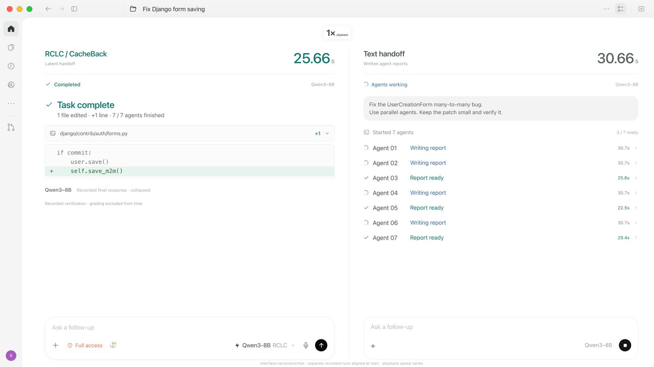The height and width of the screenshot is (367, 654).
Task: Click Recorded final response collapsed text
Action: click(x=114, y=190)
